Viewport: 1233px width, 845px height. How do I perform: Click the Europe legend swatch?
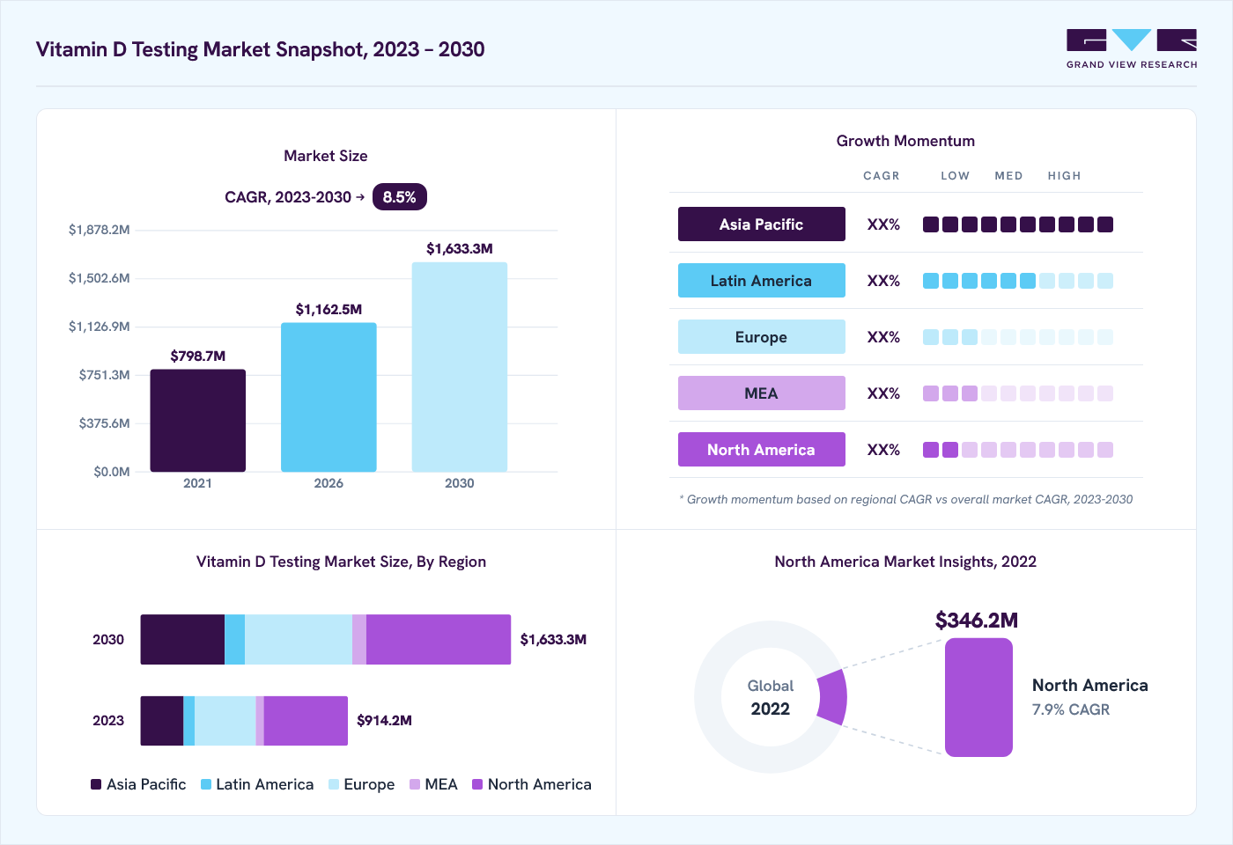point(334,784)
